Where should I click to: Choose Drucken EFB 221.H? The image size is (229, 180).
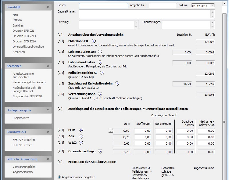coord(25,36)
